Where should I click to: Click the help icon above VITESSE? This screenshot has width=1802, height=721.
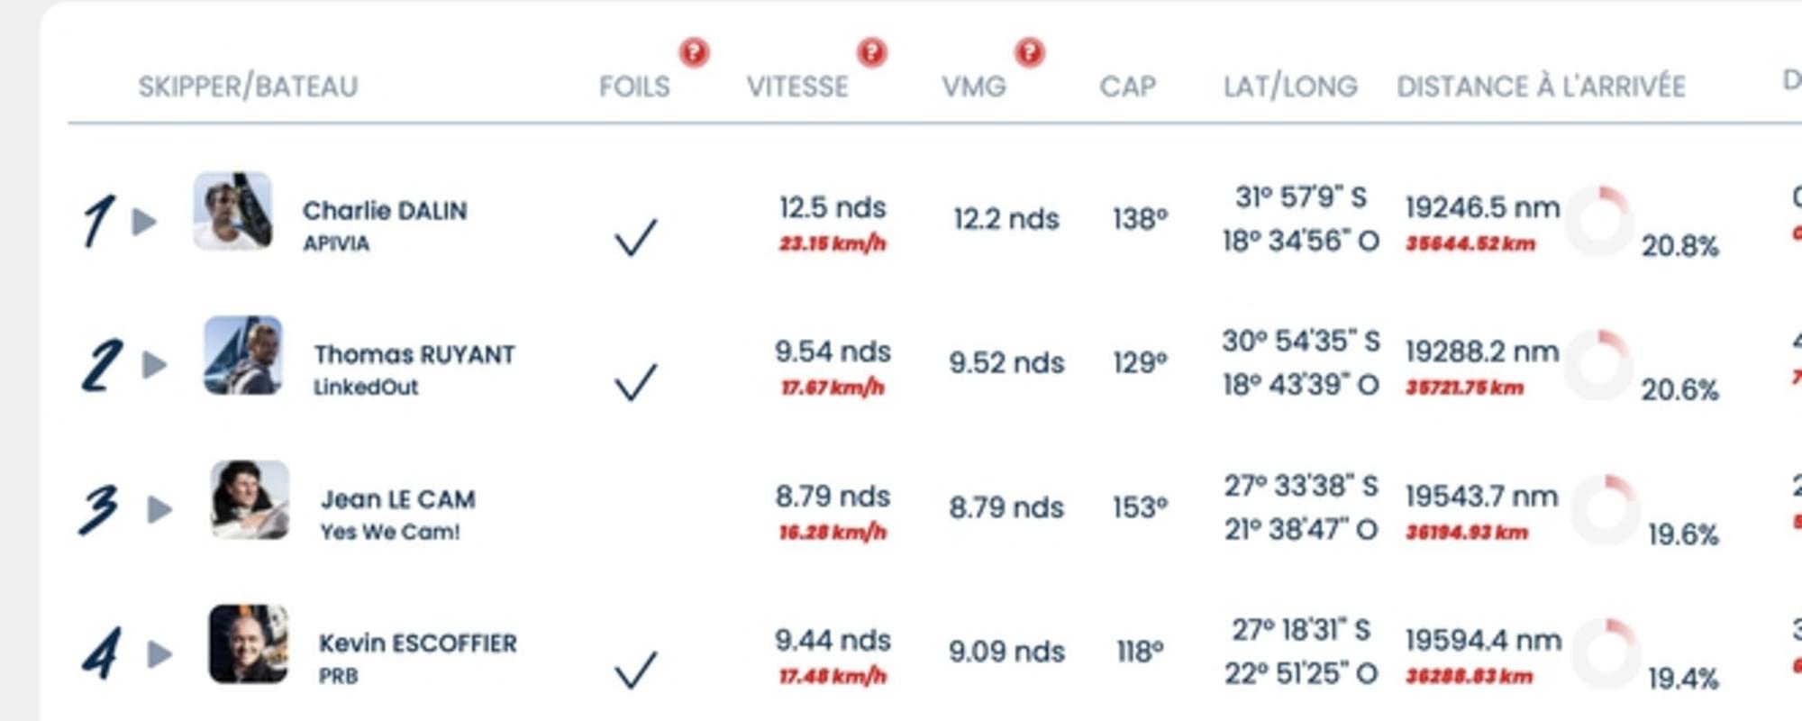pyautogui.click(x=871, y=53)
